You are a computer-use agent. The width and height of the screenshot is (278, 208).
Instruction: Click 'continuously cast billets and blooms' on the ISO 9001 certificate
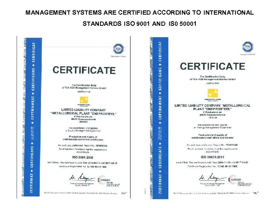83,139
